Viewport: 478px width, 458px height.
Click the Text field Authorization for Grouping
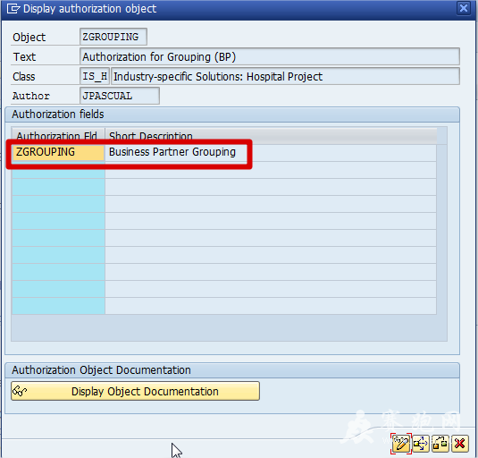[270, 56]
